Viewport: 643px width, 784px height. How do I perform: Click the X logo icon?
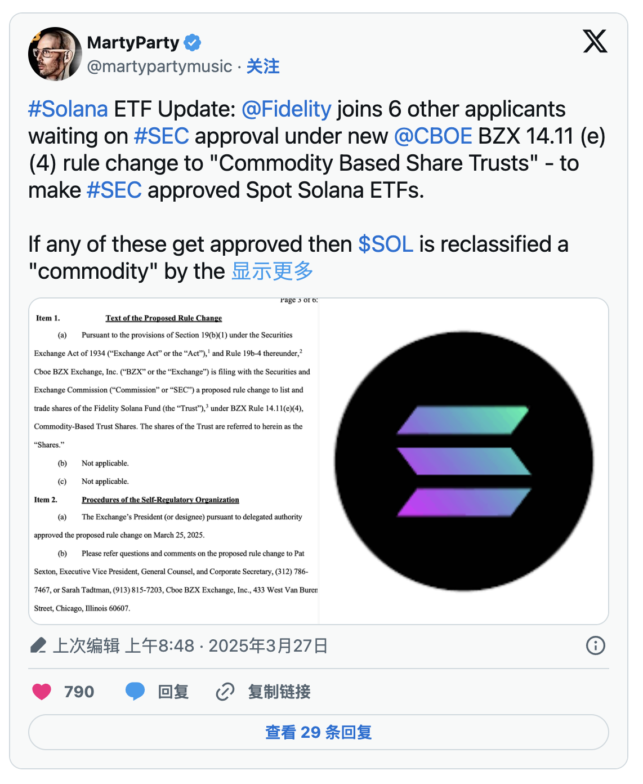point(595,41)
